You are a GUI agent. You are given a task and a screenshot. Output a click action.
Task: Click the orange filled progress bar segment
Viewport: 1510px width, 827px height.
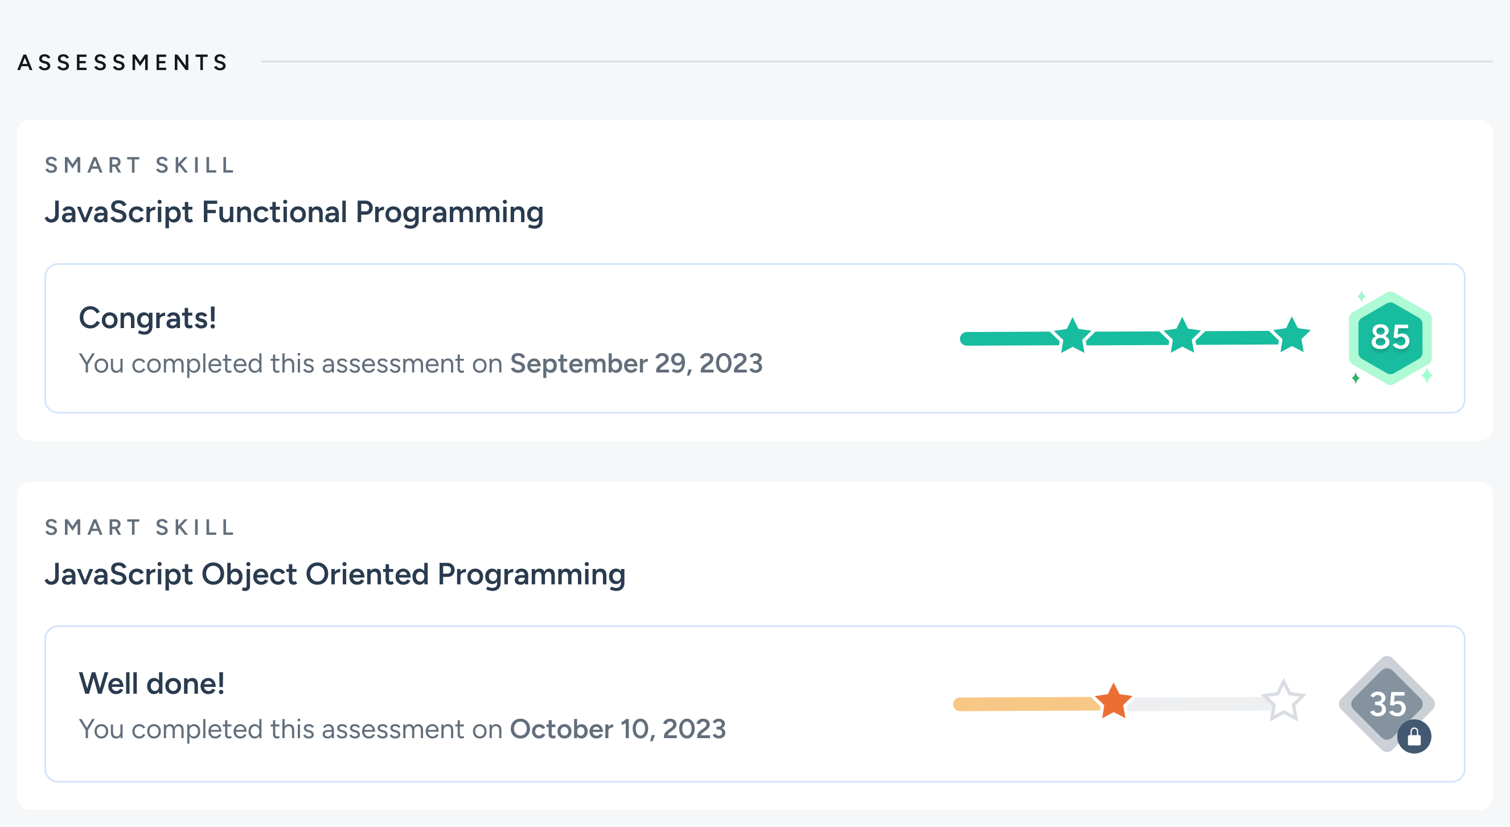(1026, 704)
